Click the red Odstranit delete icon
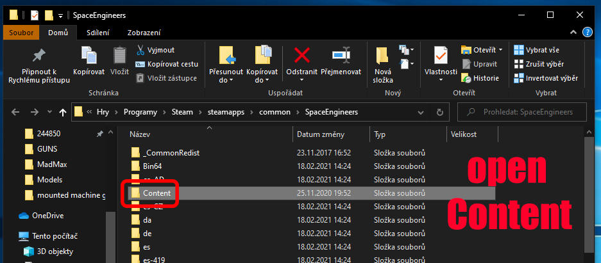Image resolution: width=601 pixels, height=263 pixels. pos(301,56)
